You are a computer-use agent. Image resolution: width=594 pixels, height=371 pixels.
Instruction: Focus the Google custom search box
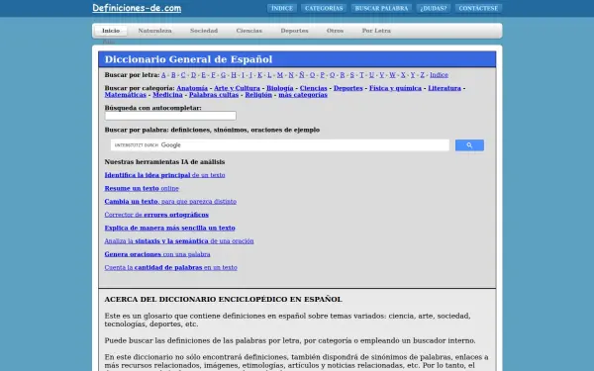pyautogui.click(x=280, y=145)
